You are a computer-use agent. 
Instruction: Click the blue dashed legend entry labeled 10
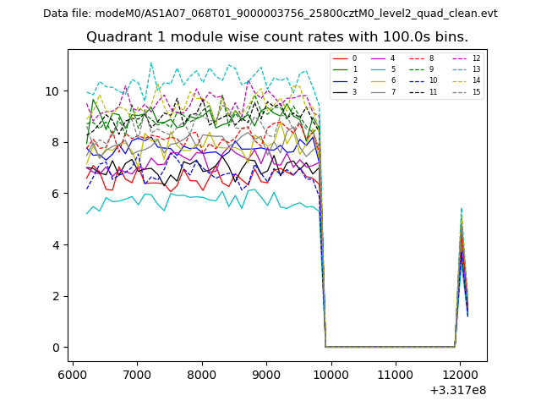coord(418,80)
